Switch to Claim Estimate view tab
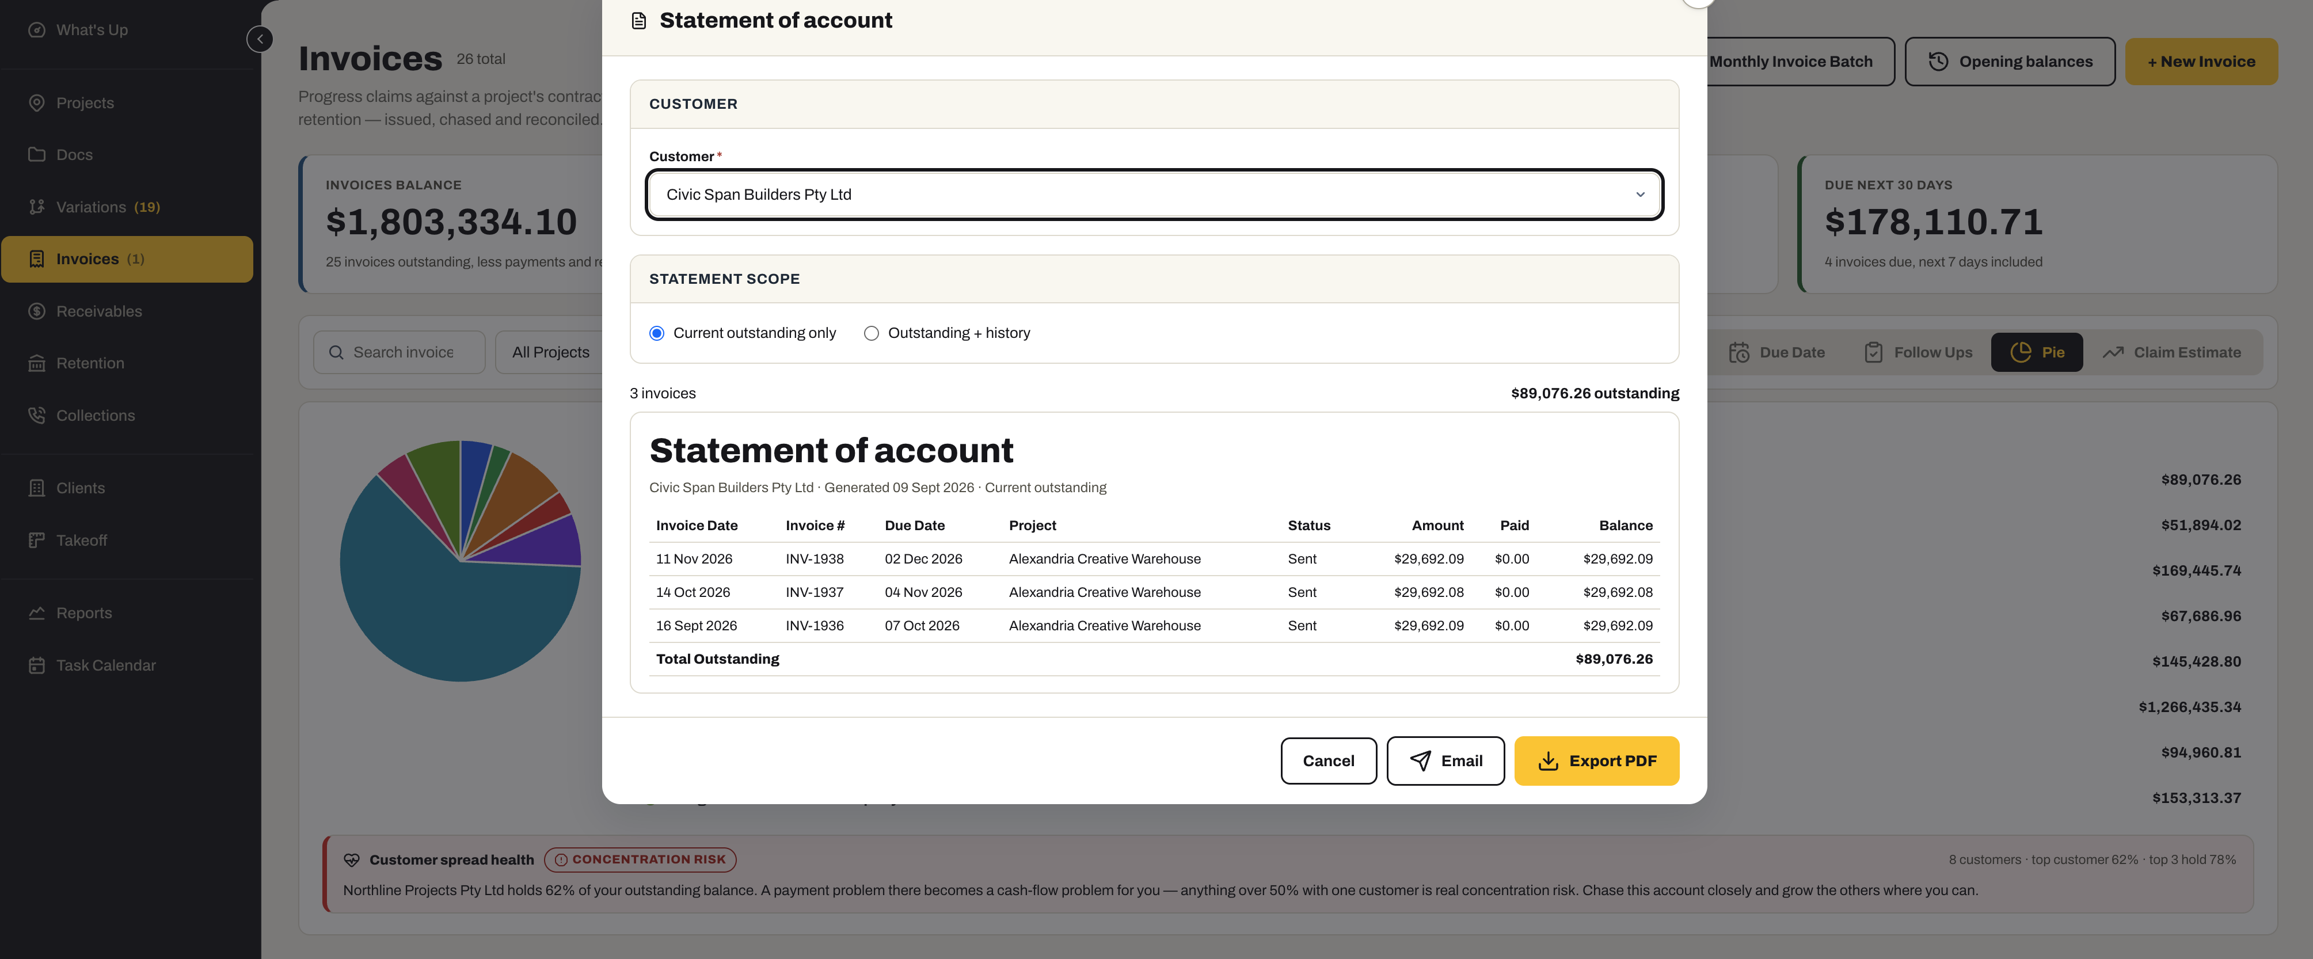Image resolution: width=2313 pixels, height=959 pixels. tap(2171, 353)
